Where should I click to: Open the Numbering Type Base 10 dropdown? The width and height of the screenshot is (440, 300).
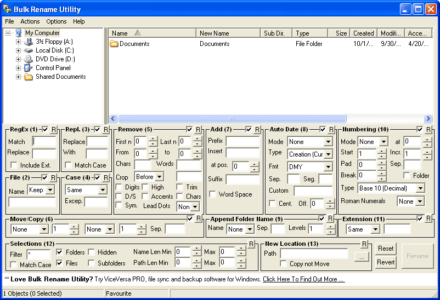(x=420, y=188)
